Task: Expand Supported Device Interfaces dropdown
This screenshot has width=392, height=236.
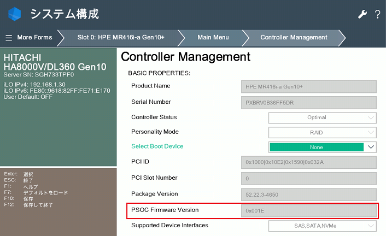Action: click(322, 226)
